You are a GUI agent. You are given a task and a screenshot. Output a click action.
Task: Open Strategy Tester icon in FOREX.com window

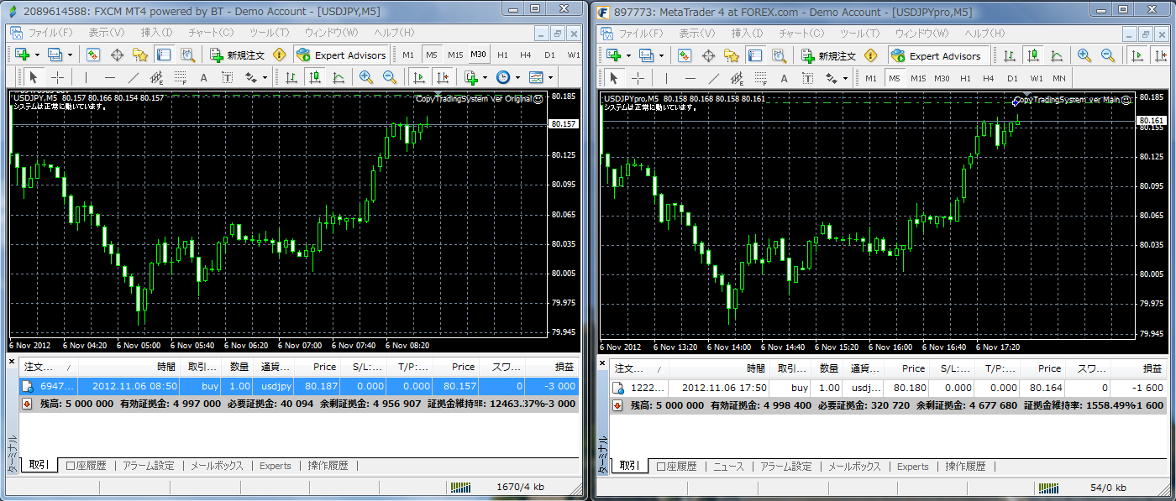coord(779,56)
